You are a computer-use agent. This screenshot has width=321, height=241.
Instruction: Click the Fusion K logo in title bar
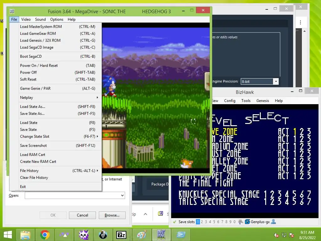click(12, 12)
